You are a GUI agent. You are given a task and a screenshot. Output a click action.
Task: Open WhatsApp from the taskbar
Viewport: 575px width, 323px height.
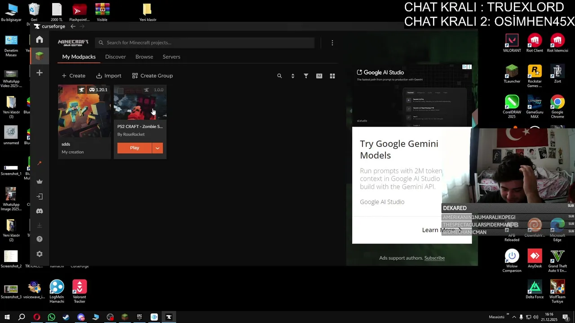[51, 317]
